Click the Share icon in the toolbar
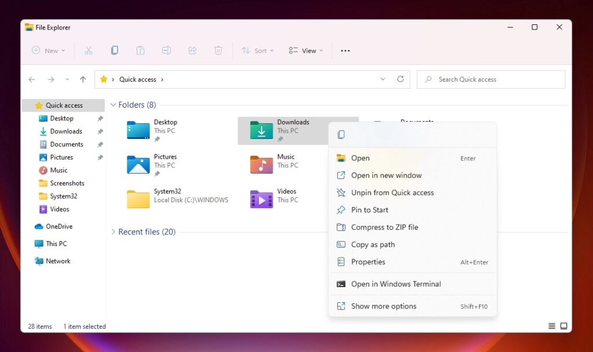Viewport: 593px width, 352px height. click(192, 50)
